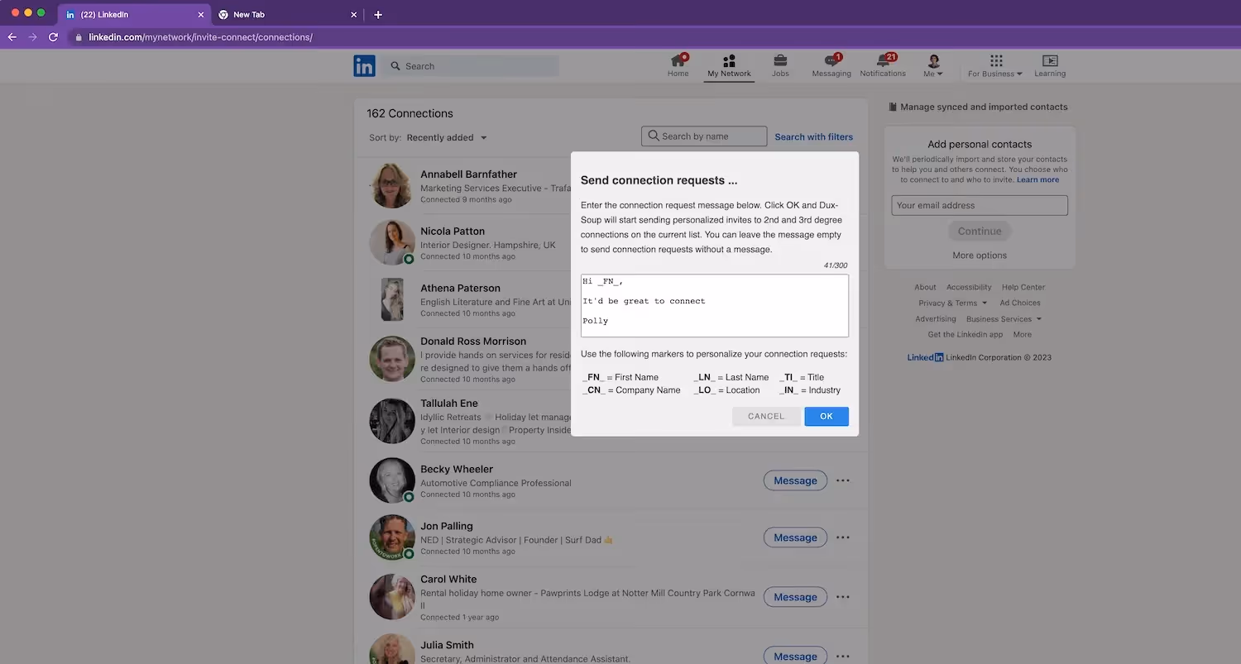Open the Help Center footer link

[1023, 287]
